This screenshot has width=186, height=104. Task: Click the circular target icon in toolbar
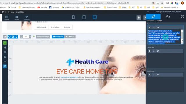pyautogui.click(x=5, y=37)
